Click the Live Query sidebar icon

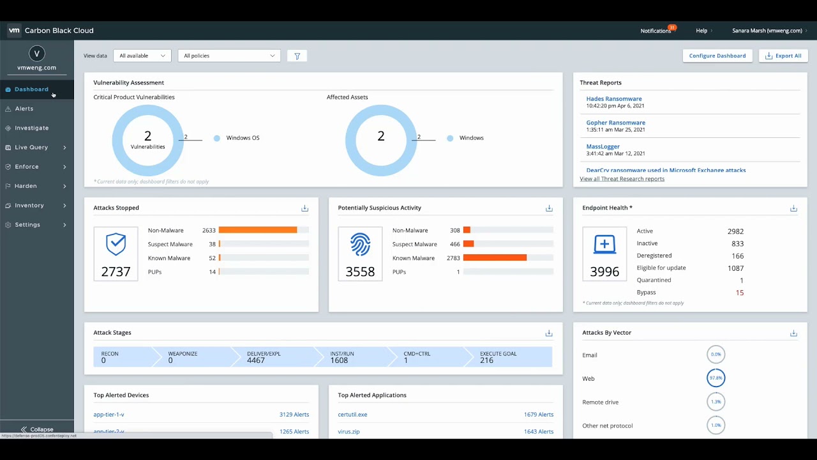[x=8, y=148]
